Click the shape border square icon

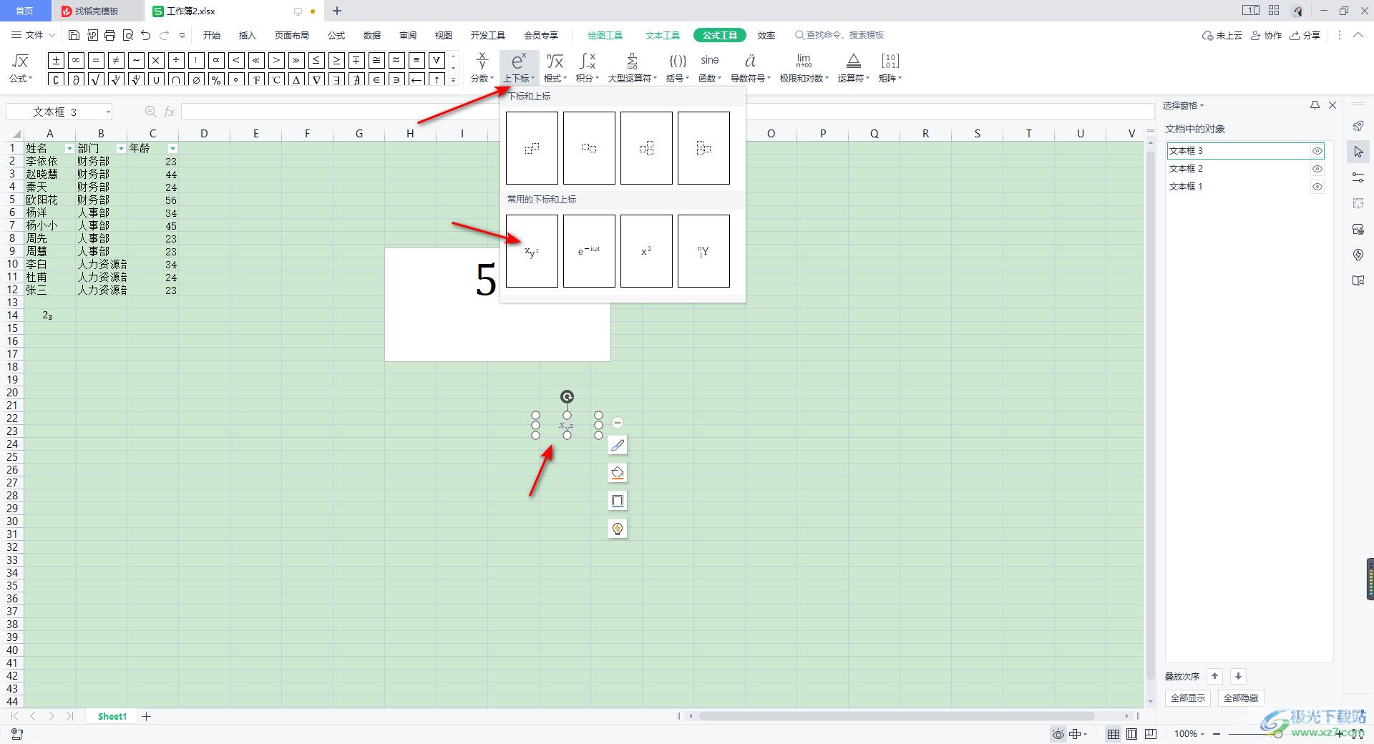618,501
